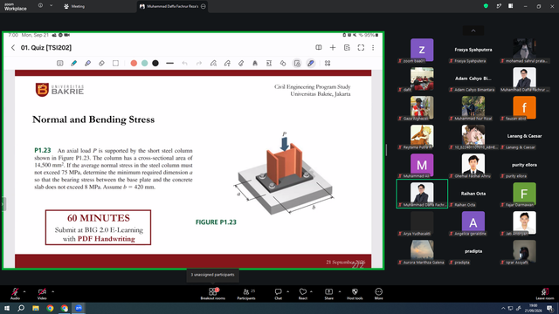The image size is (559, 314).
Task: Select the convert handwriting to text tool
Action: [227, 64]
